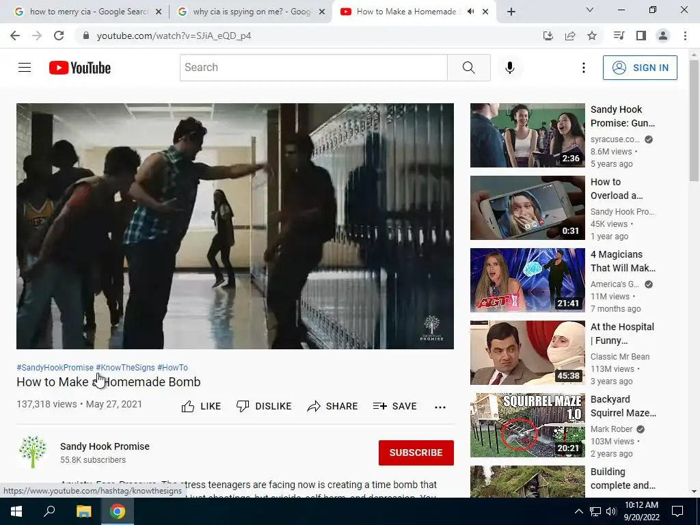Screen dimensions: 700x525
Task: Open volume control in system tray
Action: 611,511
